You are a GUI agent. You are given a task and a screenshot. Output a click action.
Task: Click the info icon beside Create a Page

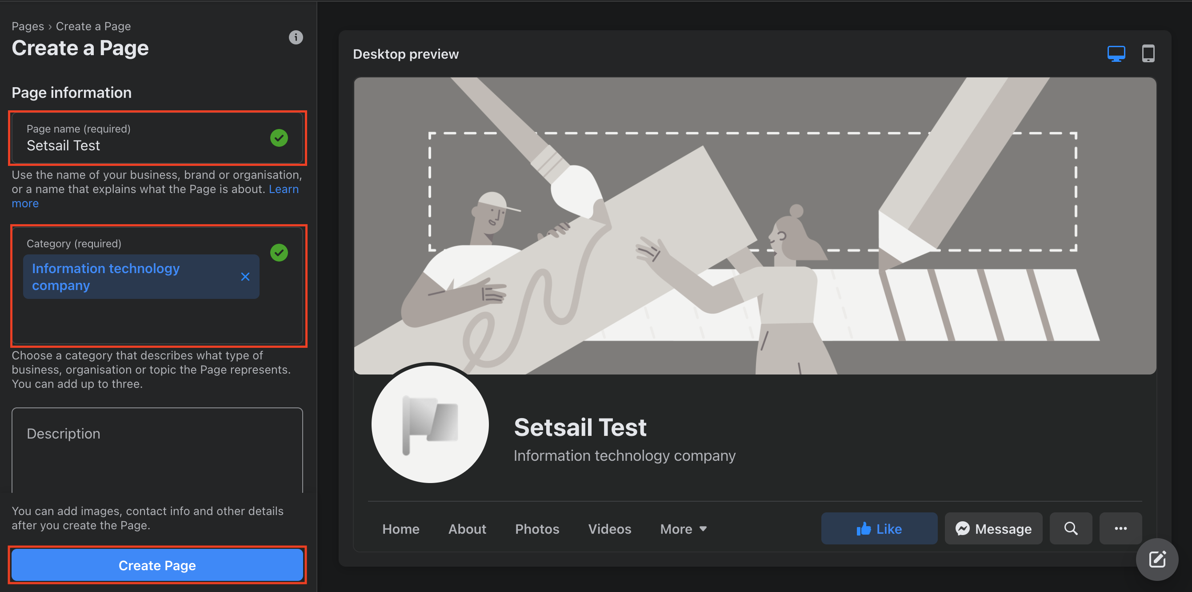296,37
